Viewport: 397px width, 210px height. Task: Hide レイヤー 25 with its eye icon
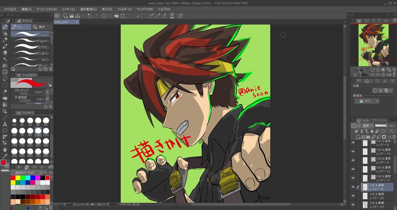click(353, 187)
